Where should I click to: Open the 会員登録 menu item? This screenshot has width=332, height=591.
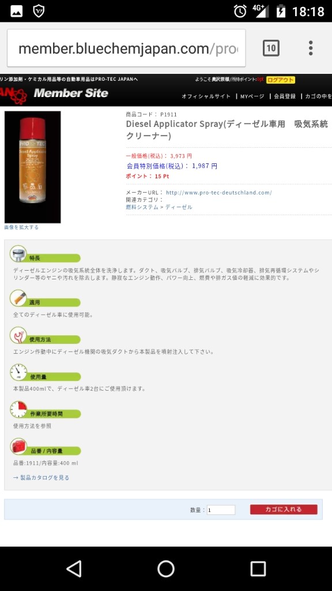coord(285,96)
